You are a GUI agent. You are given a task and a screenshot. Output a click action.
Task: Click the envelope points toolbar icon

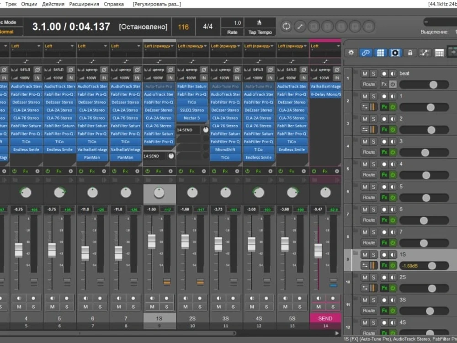(425, 53)
